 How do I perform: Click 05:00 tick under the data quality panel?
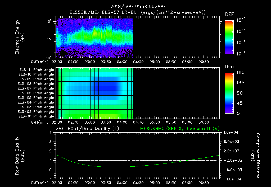pos(155,183)
